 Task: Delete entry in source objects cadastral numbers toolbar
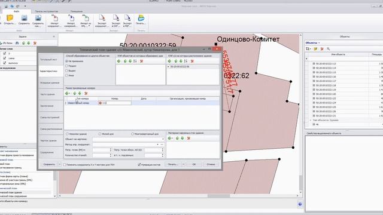(141, 61)
